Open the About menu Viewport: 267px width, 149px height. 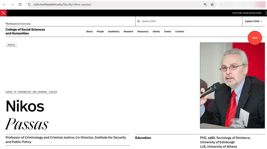click(x=89, y=32)
